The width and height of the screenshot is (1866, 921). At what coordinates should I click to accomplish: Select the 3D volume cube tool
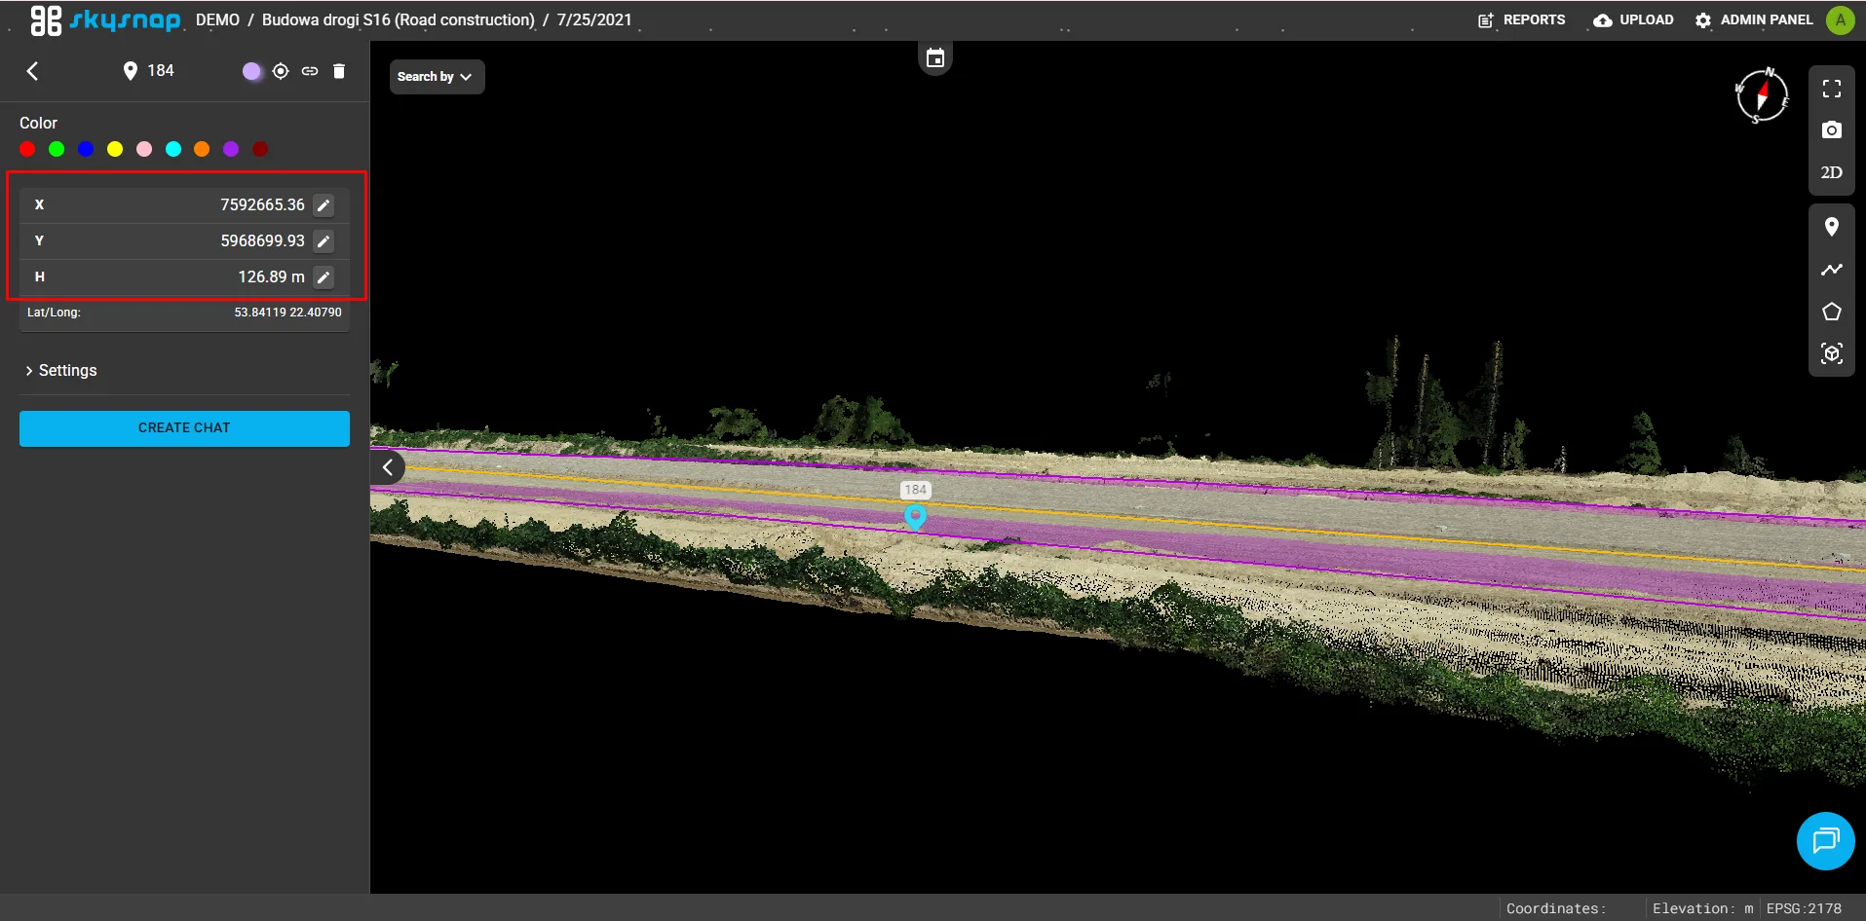1831,353
